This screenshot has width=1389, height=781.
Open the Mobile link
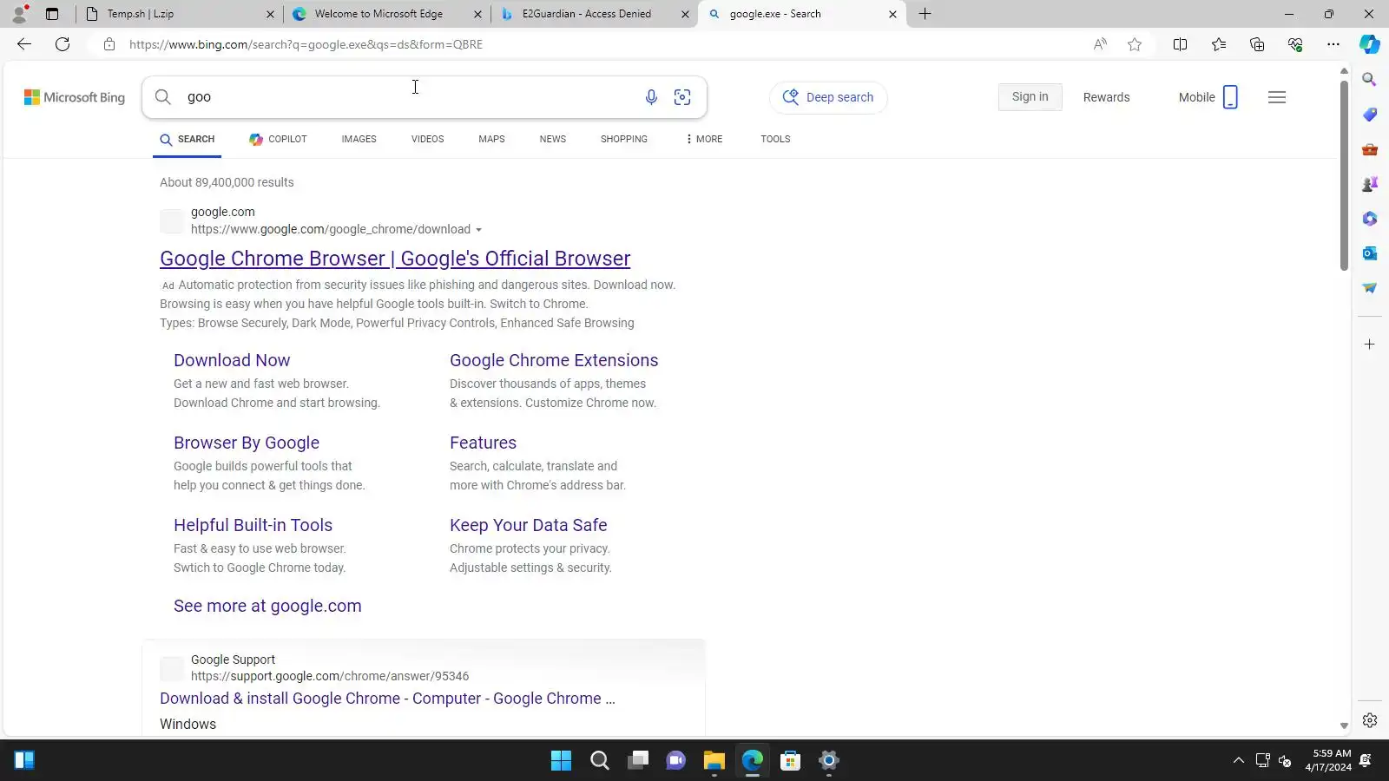tap(1208, 97)
